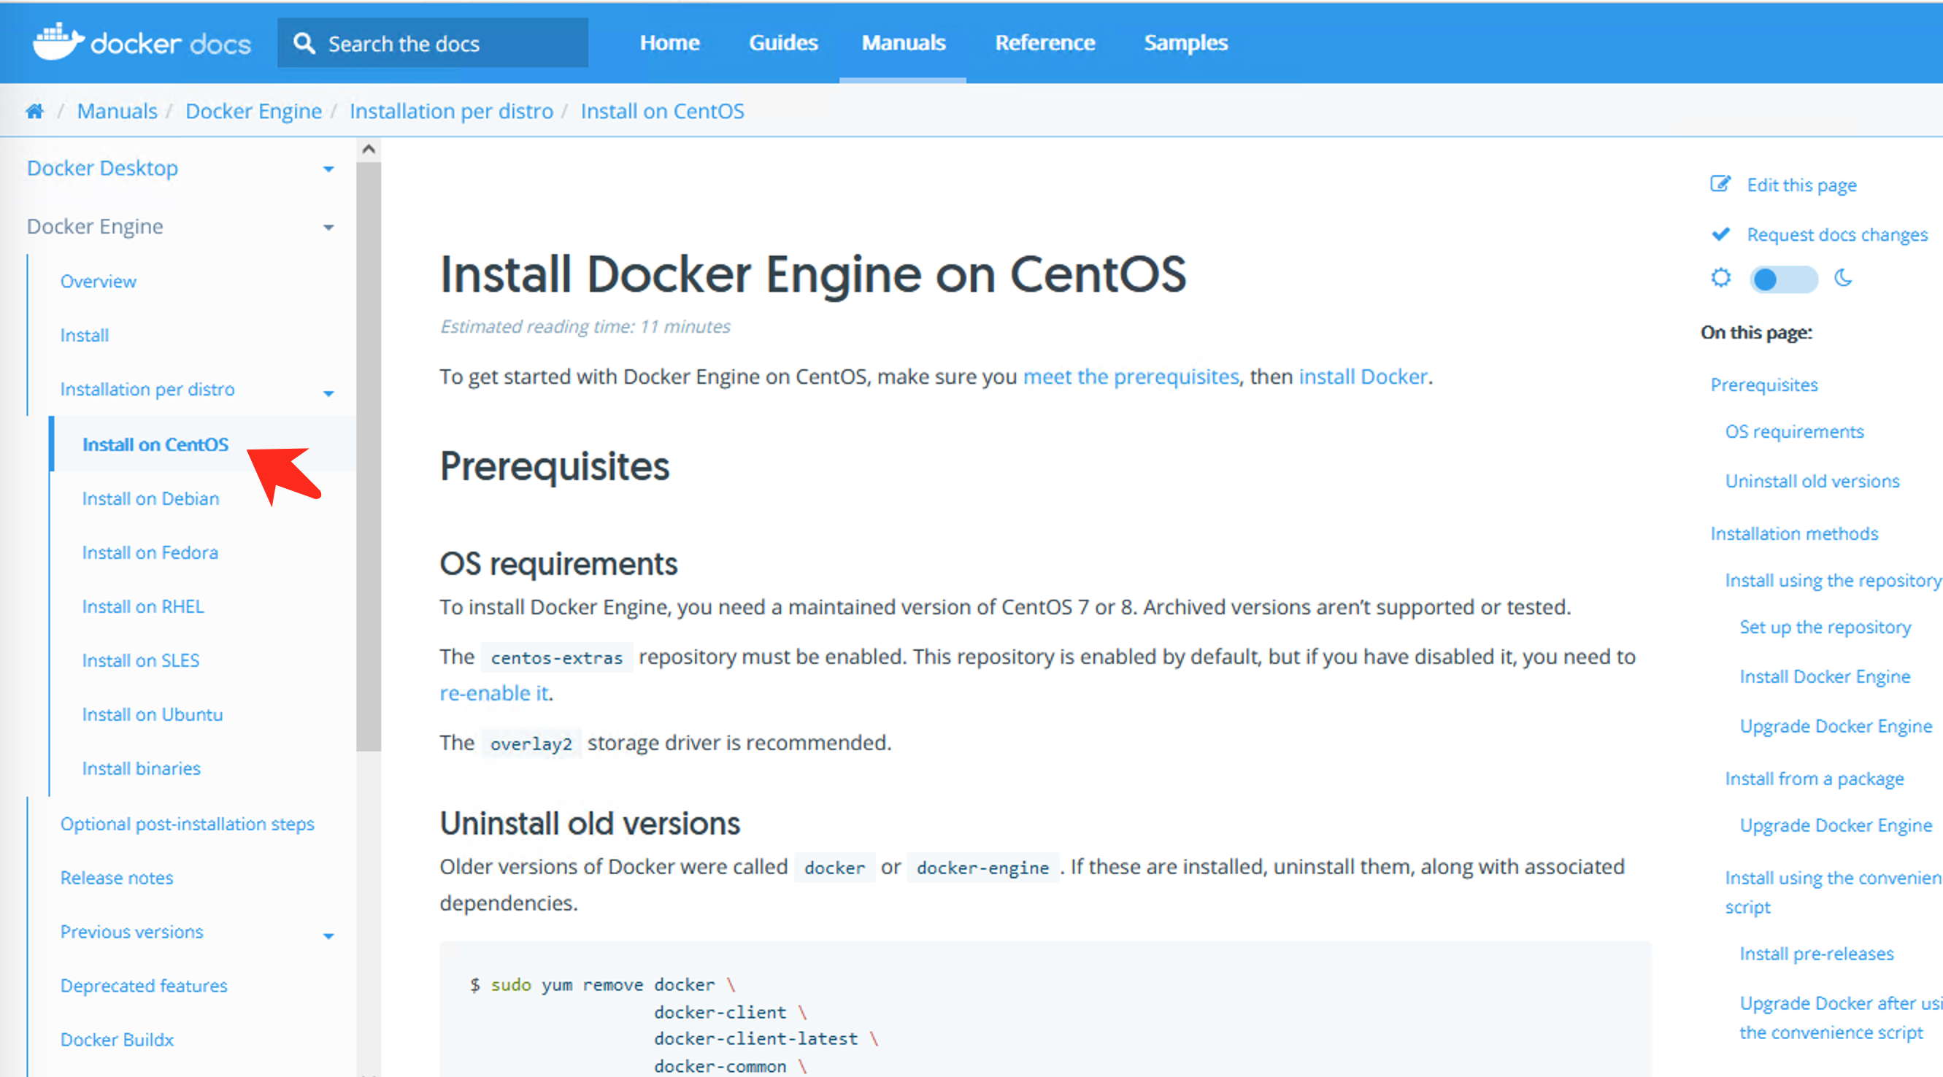Select Install on Ubuntu sidebar item

pos(153,714)
